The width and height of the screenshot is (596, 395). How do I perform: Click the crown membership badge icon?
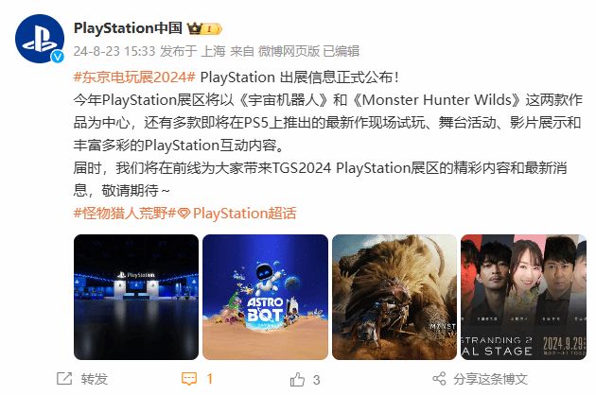[x=204, y=28]
